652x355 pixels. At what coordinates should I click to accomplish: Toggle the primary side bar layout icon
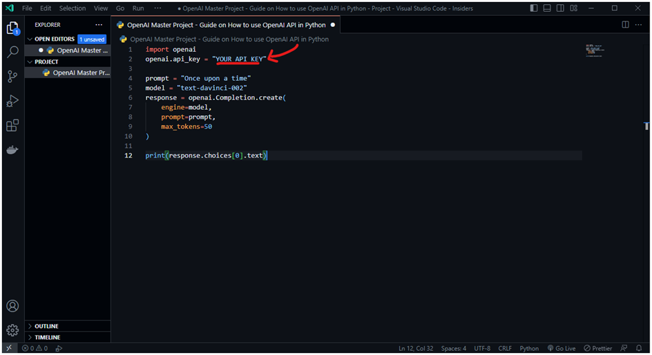click(534, 8)
